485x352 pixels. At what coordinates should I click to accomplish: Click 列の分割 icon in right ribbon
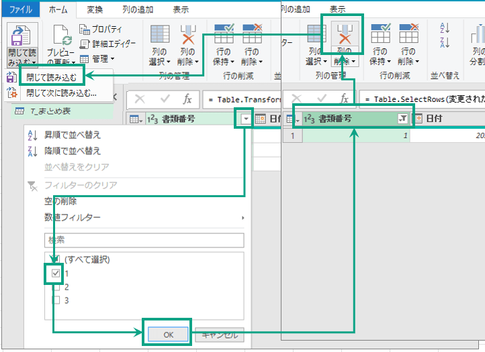[478, 34]
